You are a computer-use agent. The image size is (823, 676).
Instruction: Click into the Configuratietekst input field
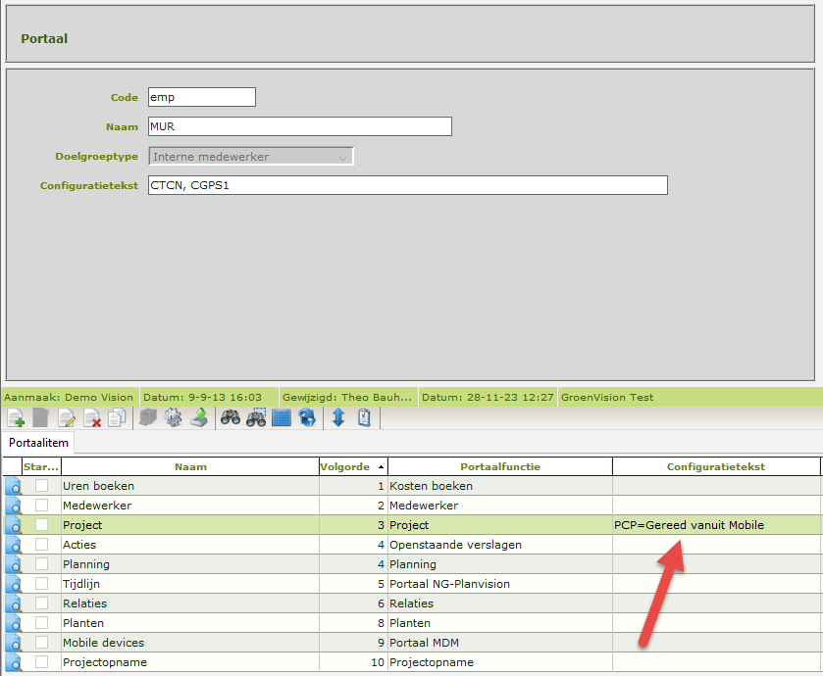pos(407,185)
